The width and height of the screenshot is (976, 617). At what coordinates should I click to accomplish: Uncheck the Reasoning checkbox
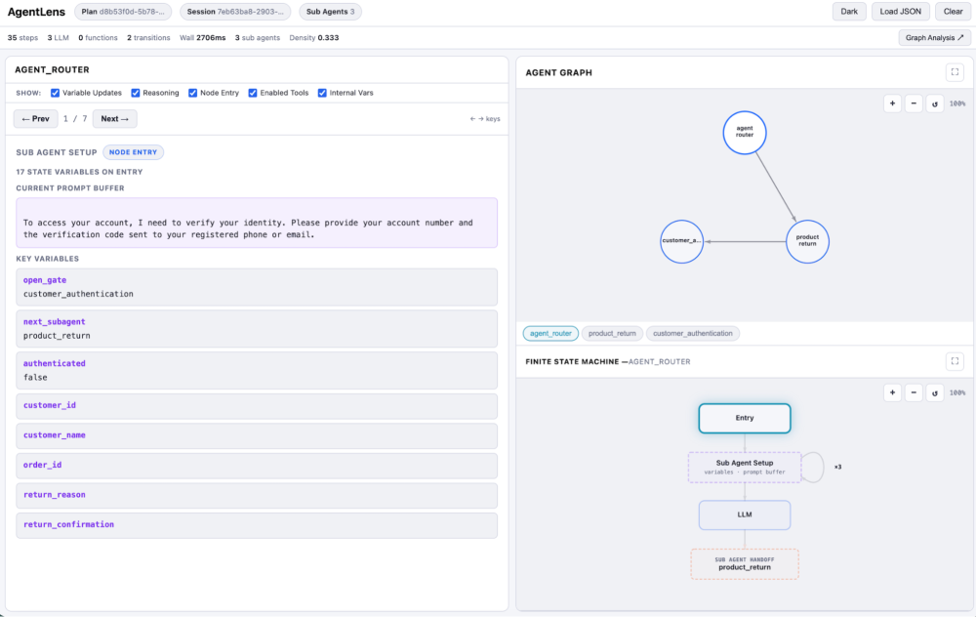(x=135, y=93)
